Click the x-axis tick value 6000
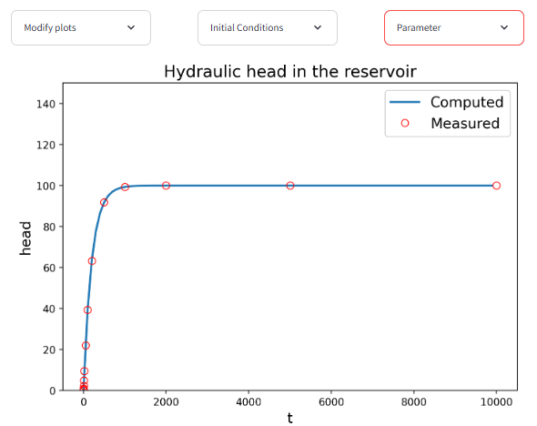Screen dimensions: 537x426 (331, 401)
